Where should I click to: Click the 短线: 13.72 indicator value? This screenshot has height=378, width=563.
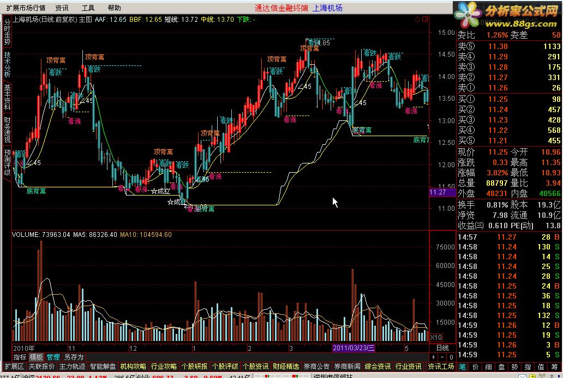[x=181, y=20]
